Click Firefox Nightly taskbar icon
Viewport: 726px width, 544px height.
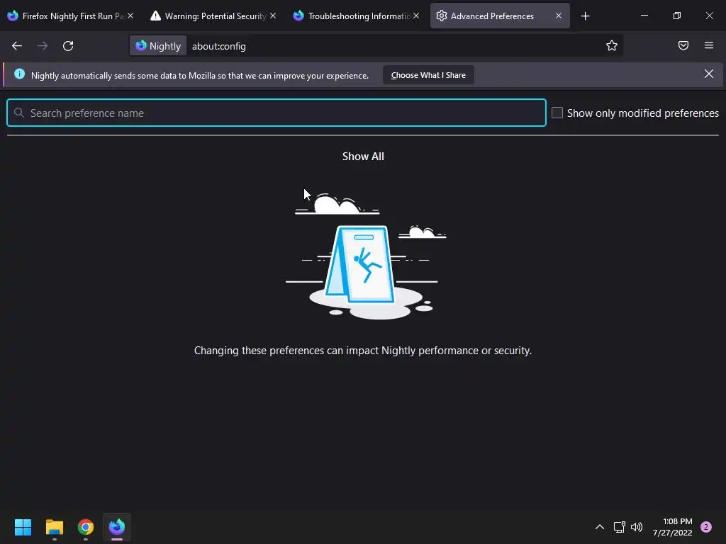tap(117, 527)
